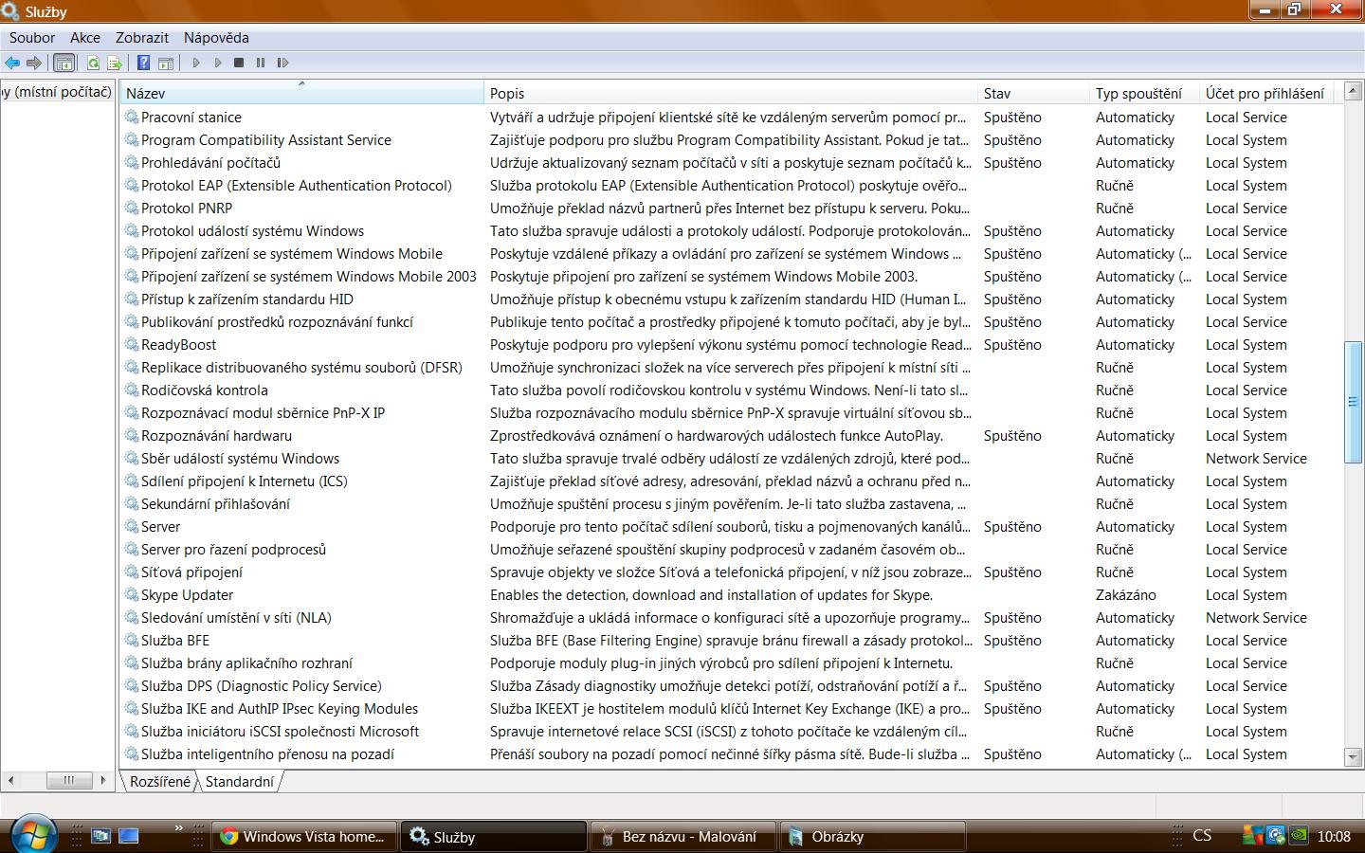
Task: Click the grey Forward arrow in the toolbar
Action: click(34, 63)
